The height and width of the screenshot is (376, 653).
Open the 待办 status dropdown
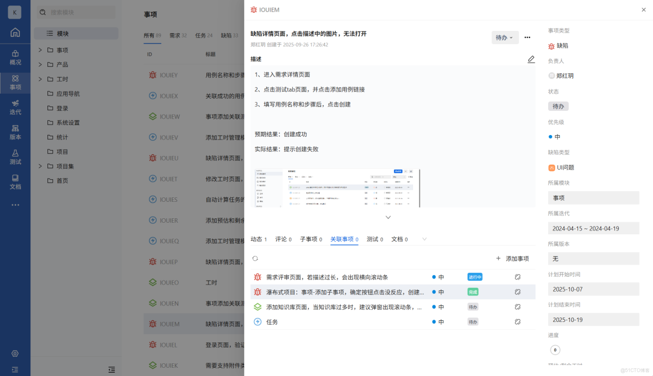(505, 37)
